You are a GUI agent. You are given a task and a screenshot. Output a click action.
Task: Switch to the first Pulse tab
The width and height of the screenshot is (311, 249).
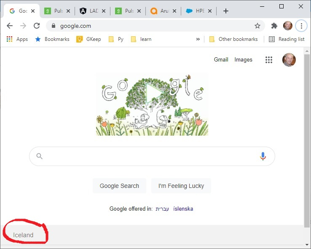tap(57, 11)
